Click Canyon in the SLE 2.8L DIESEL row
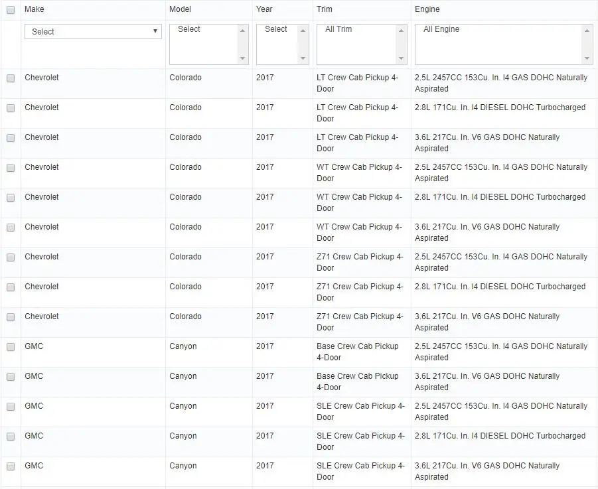 coord(183,436)
